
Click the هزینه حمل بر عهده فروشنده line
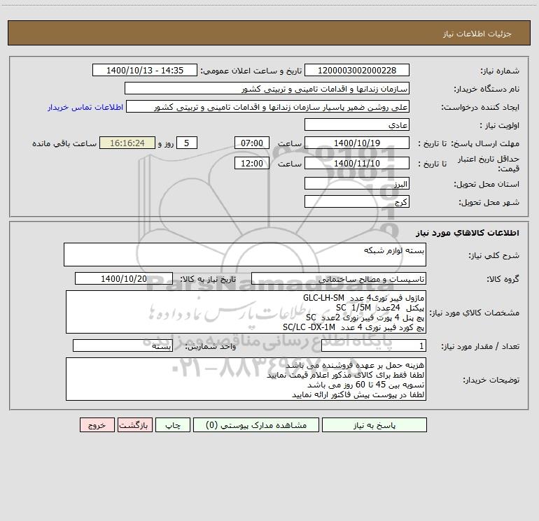(x=355, y=365)
